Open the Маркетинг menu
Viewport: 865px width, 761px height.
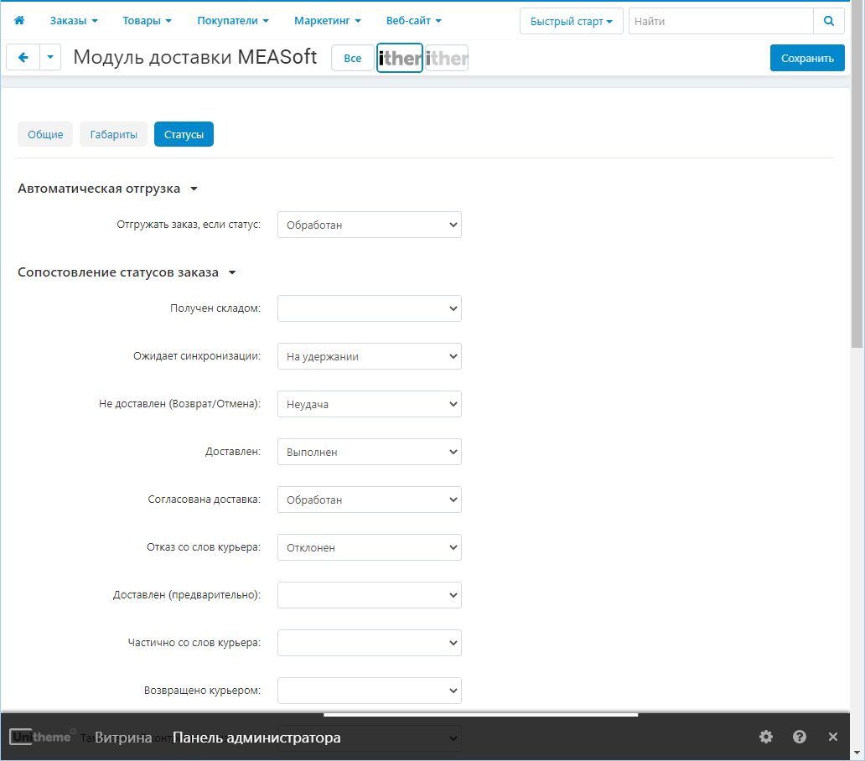click(x=328, y=21)
